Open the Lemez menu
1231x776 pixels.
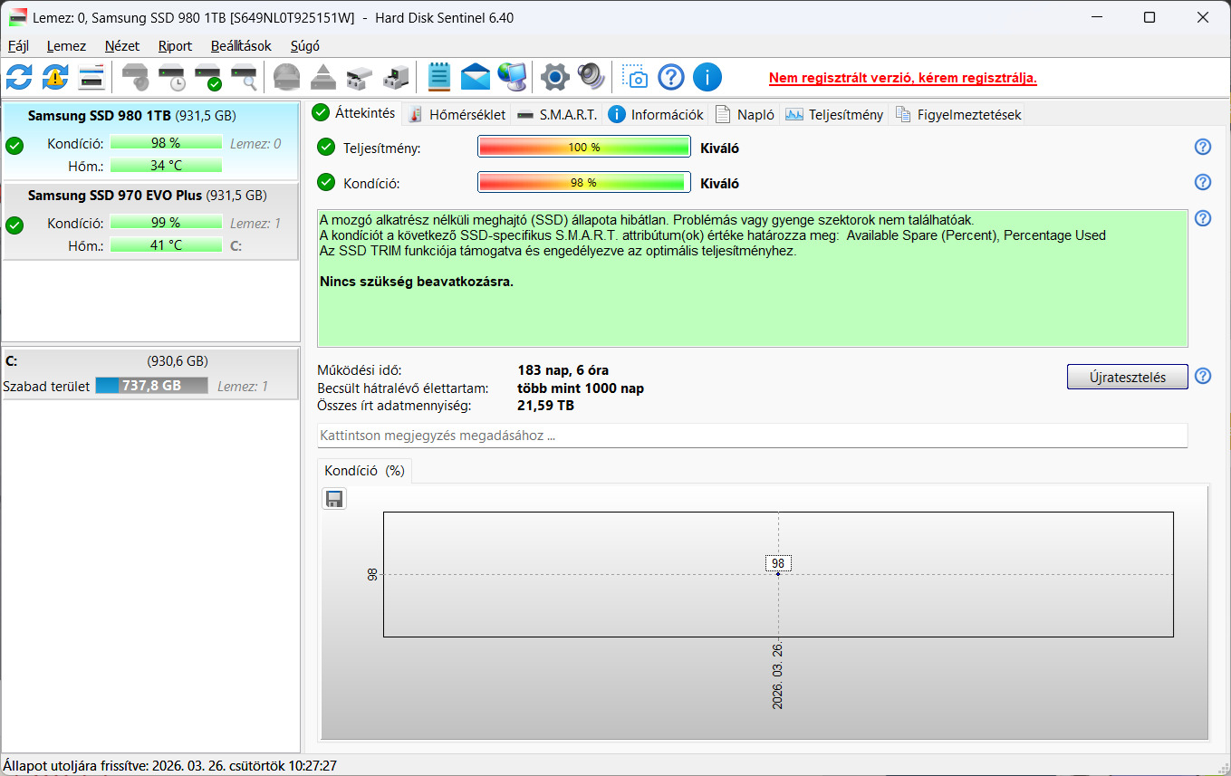(x=66, y=46)
